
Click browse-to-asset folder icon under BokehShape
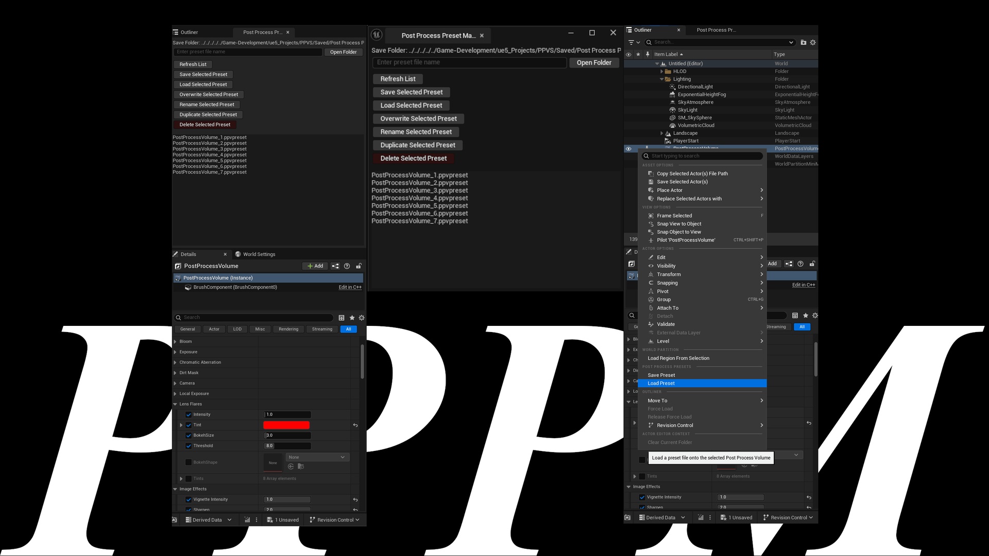pos(301,466)
